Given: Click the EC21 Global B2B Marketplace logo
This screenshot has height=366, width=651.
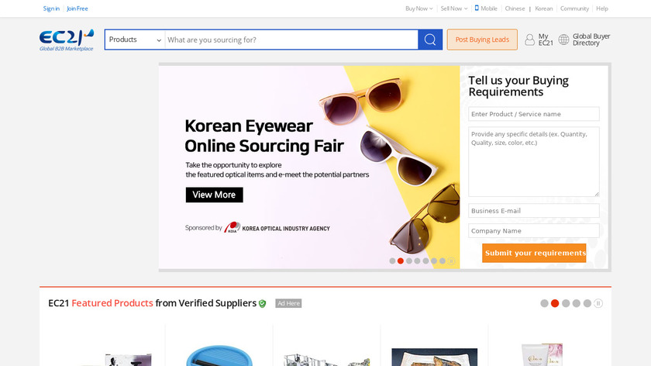Looking at the screenshot, I should pos(67,40).
